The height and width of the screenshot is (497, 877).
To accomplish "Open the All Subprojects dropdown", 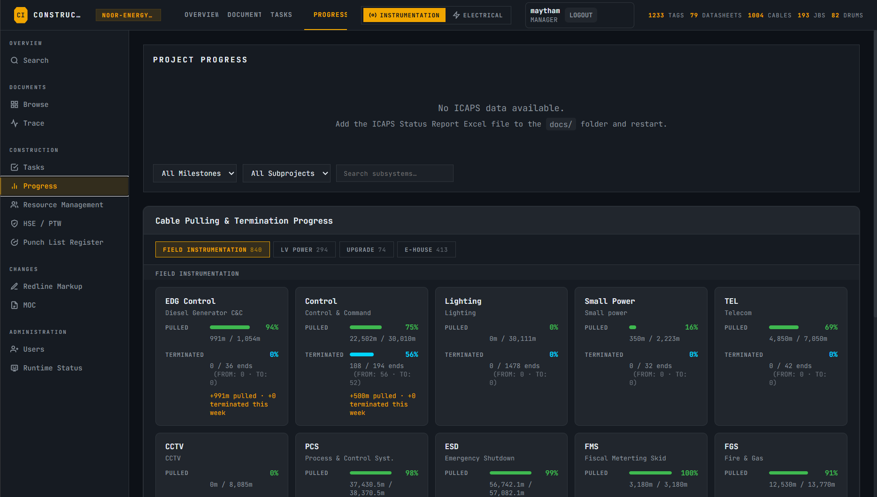I will (x=286, y=173).
